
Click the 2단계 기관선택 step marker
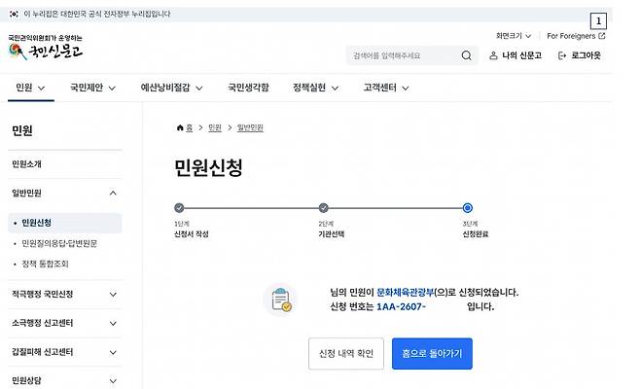tap(323, 208)
